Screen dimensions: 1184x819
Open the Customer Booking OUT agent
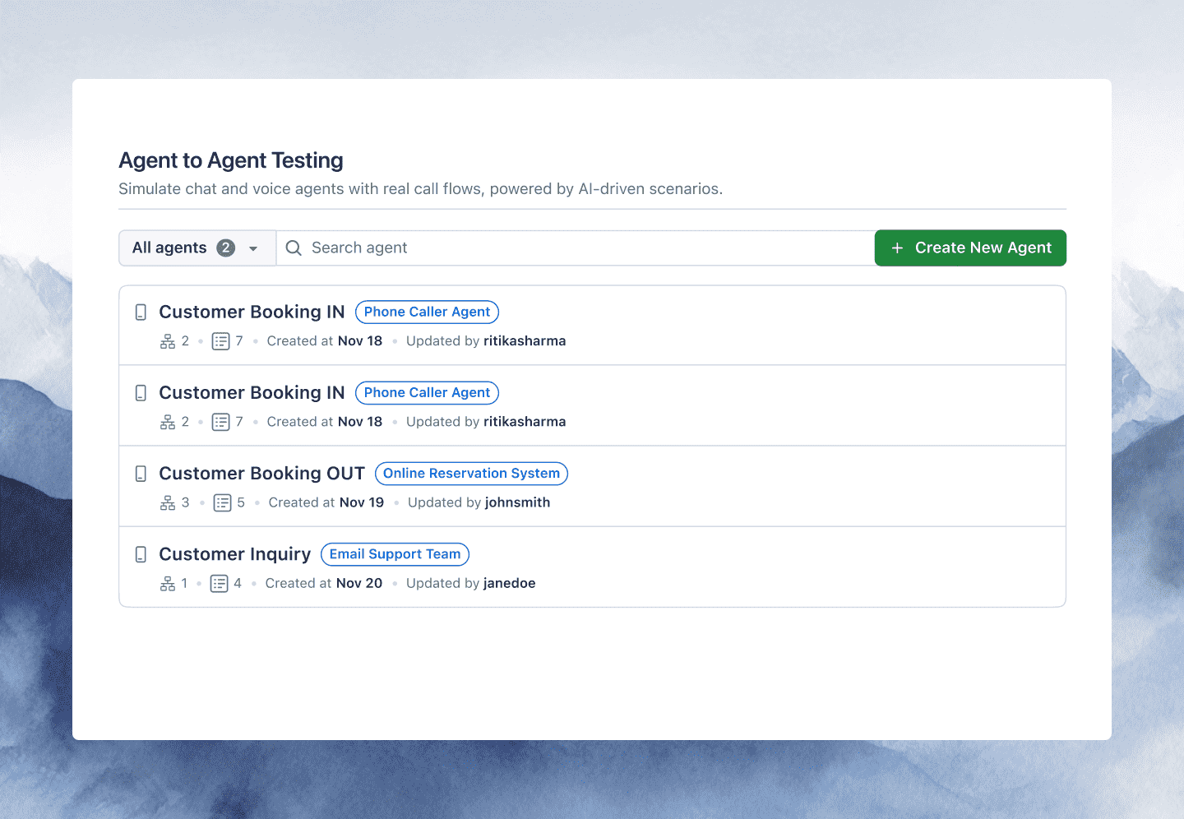pos(262,474)
